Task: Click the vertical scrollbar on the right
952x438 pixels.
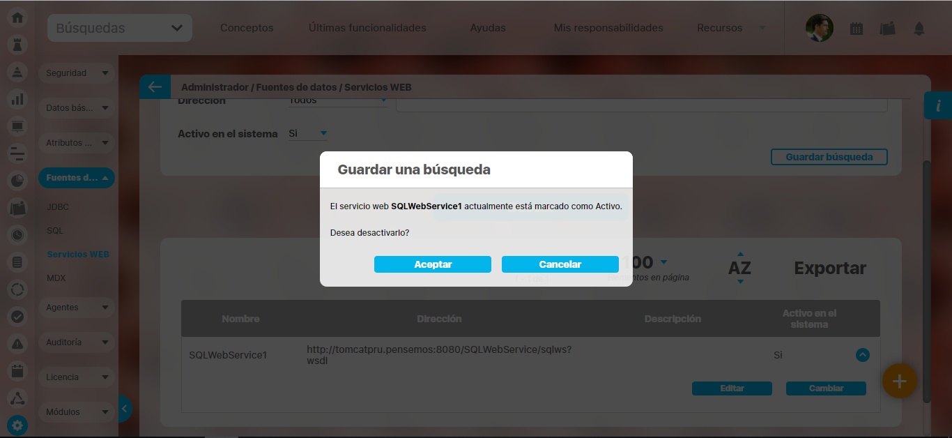Action: click(x=926, y=279)
